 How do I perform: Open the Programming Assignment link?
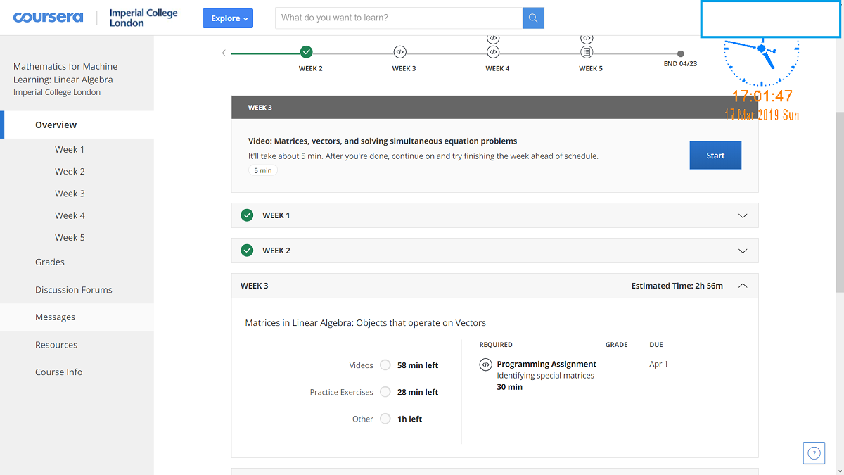(546, 364)
